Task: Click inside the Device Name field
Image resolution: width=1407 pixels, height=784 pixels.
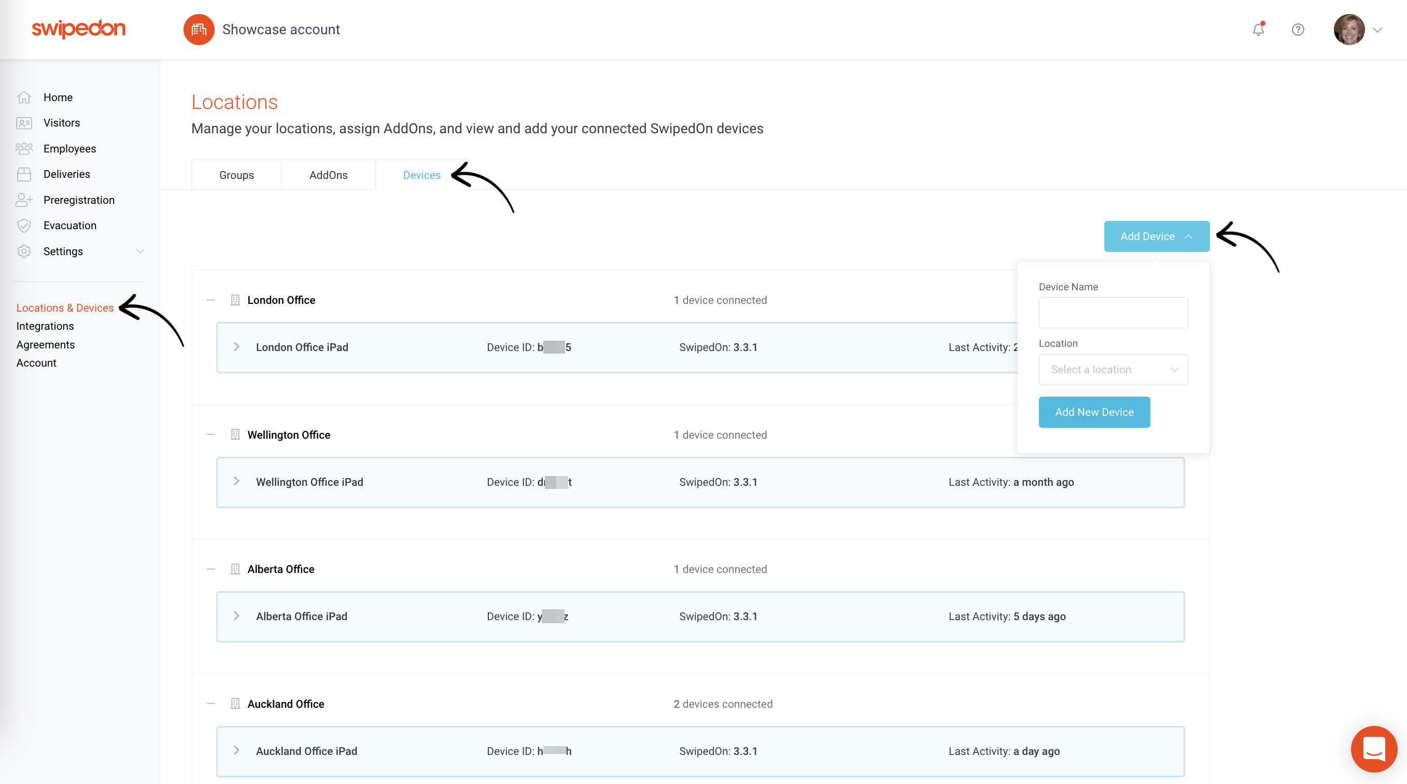Action: 1113,312
